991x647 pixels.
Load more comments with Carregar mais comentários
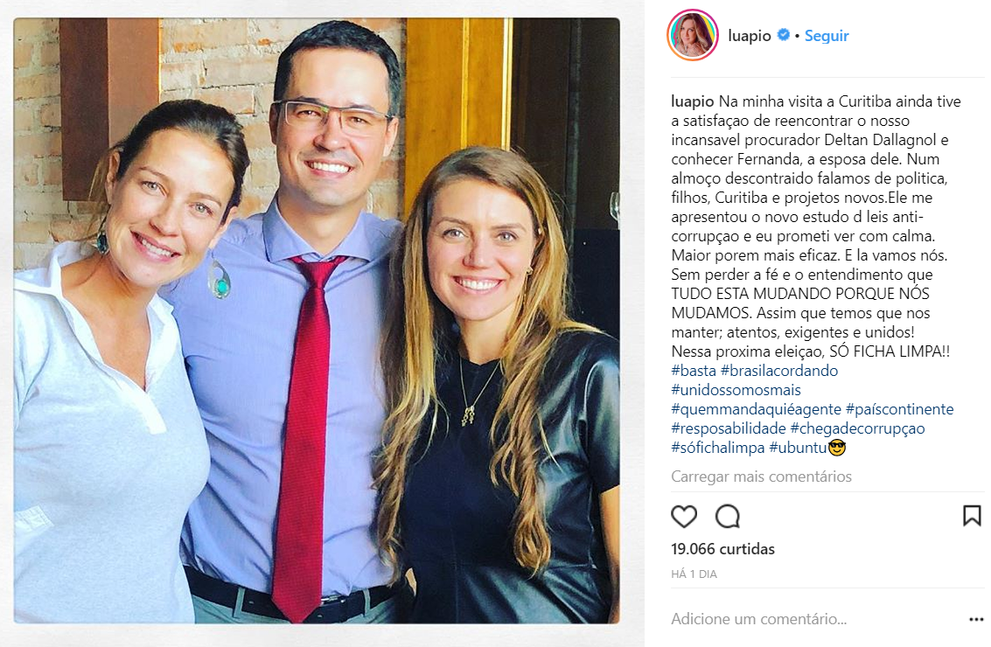pyautogui.click(x=761, y=477)
